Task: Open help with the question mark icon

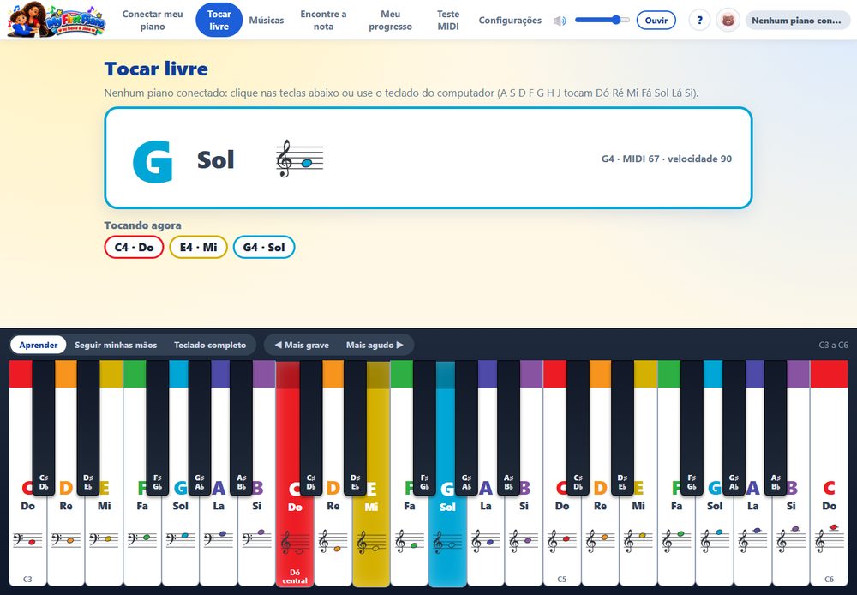Action: point(699,21)
